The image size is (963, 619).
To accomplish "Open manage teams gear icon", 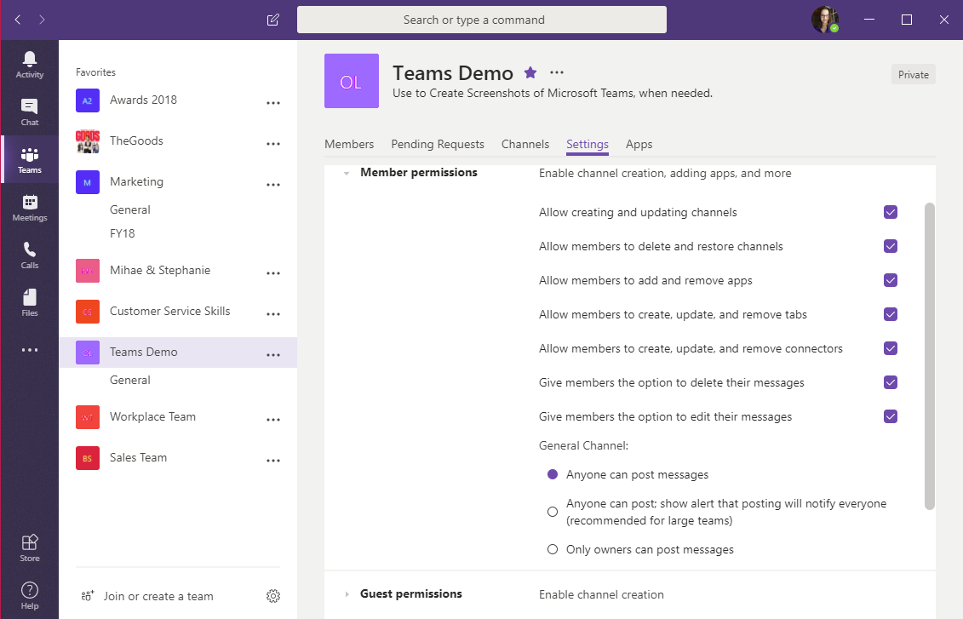I will tap(273, 596).
